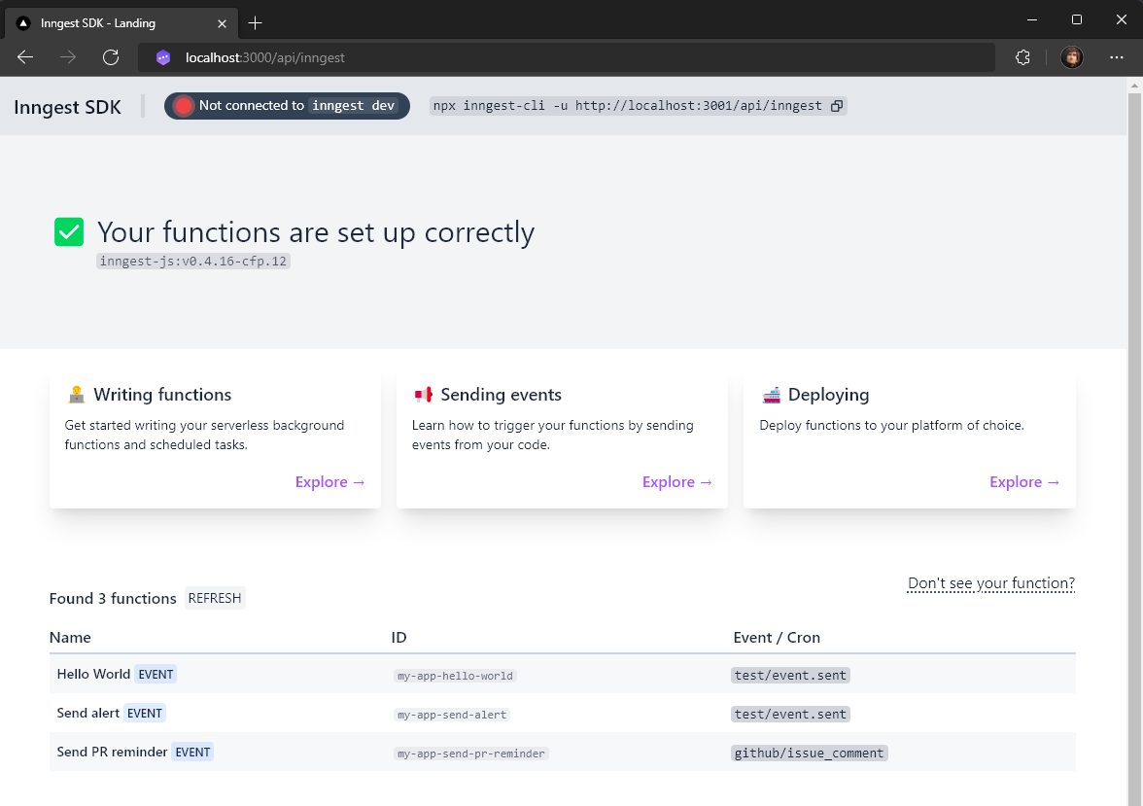This screenshot has height=806, width=1143.
Task: Click the site info icon in address bar
Action: [163, 57]
